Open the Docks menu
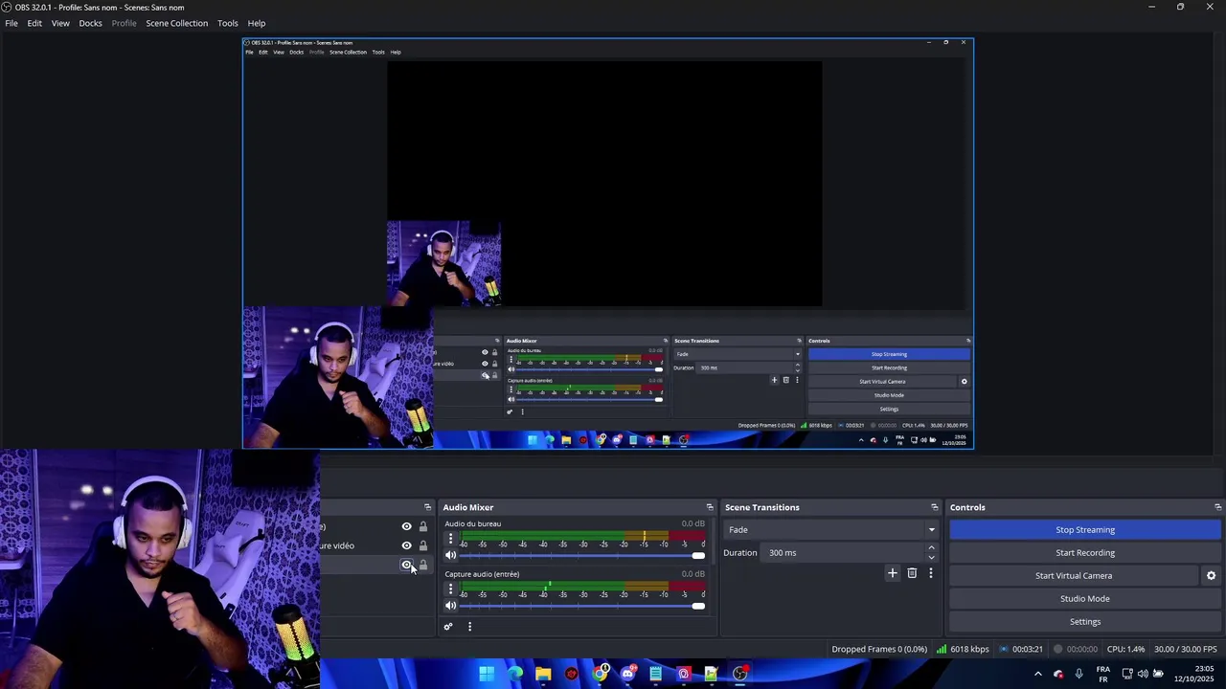The width and height of the screenshot is (1226, 689). click(90, 23)
